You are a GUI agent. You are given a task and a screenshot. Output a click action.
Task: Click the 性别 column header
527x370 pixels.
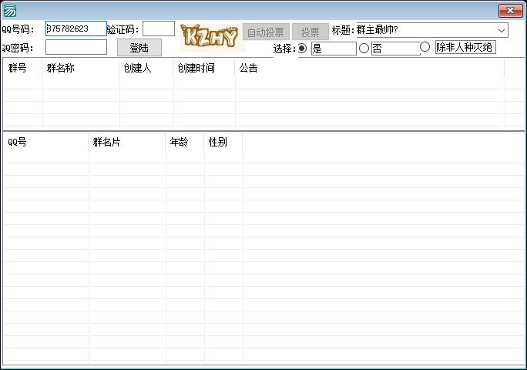click(x=223, y=142)
